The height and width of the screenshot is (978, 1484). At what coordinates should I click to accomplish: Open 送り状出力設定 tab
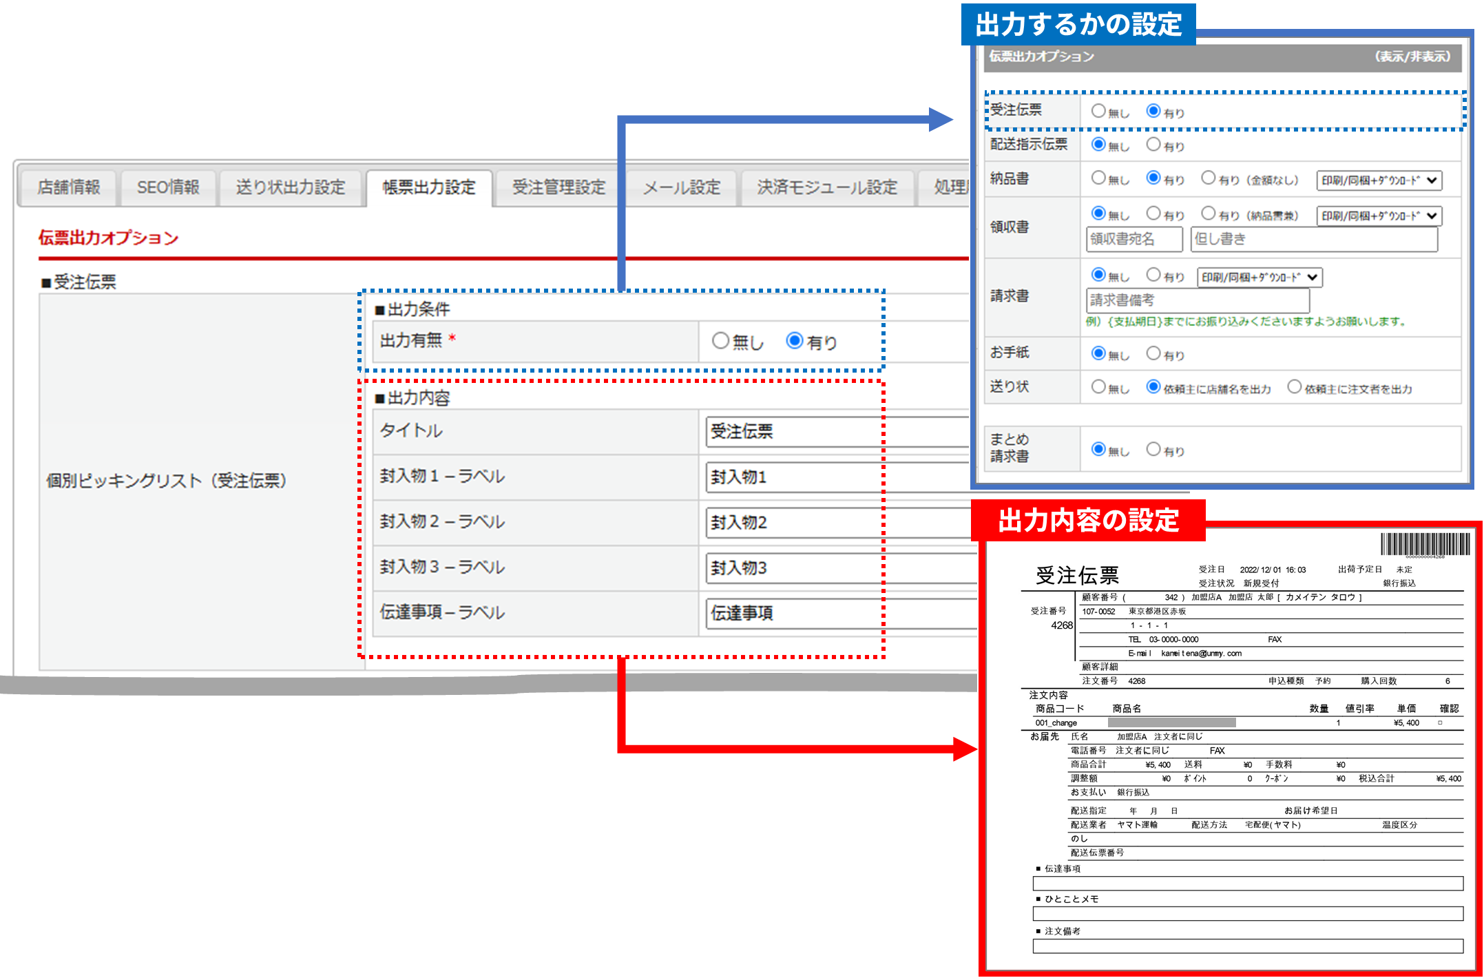point(290,187)
